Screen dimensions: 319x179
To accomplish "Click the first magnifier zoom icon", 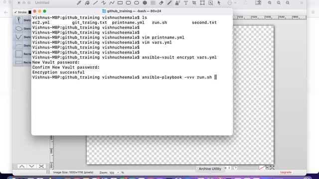I will 270,3.
